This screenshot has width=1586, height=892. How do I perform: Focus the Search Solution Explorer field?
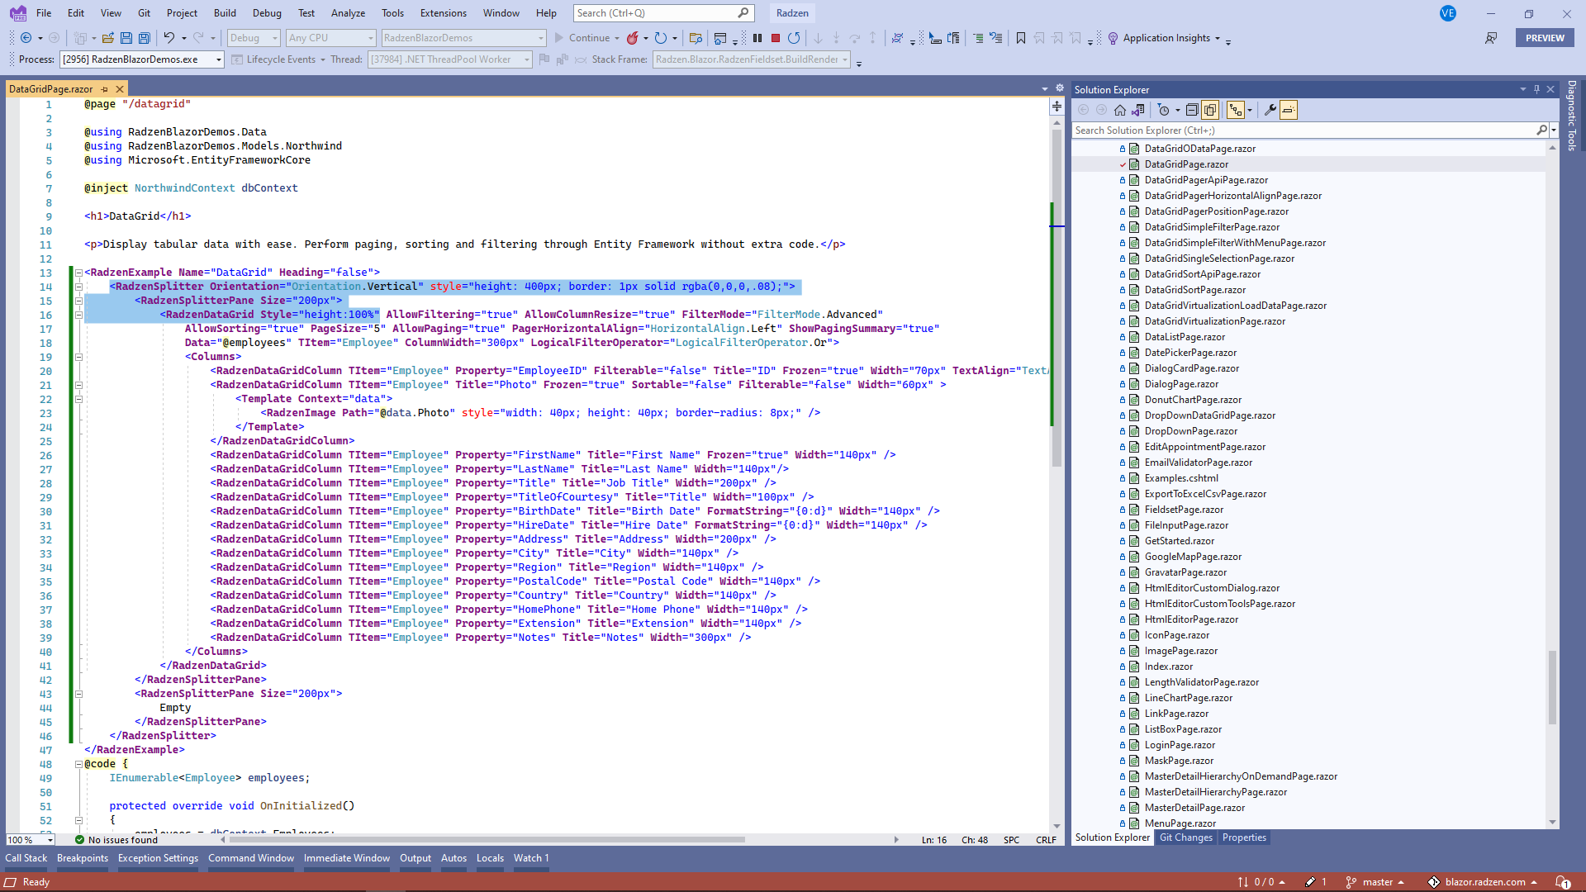pos(1303,130)
